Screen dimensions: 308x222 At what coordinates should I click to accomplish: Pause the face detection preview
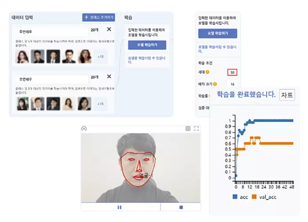tap(120, 207)
